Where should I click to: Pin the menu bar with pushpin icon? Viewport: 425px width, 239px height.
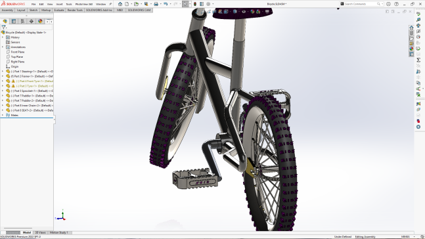pos(110,4)
